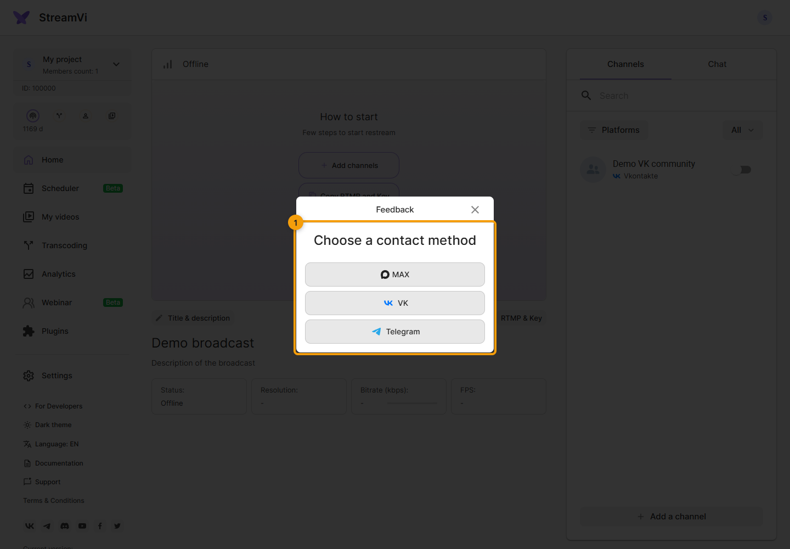This screenshot has height=549, width=790.
Task: Select the Channels tab
Action: click(x=625, y=64)
